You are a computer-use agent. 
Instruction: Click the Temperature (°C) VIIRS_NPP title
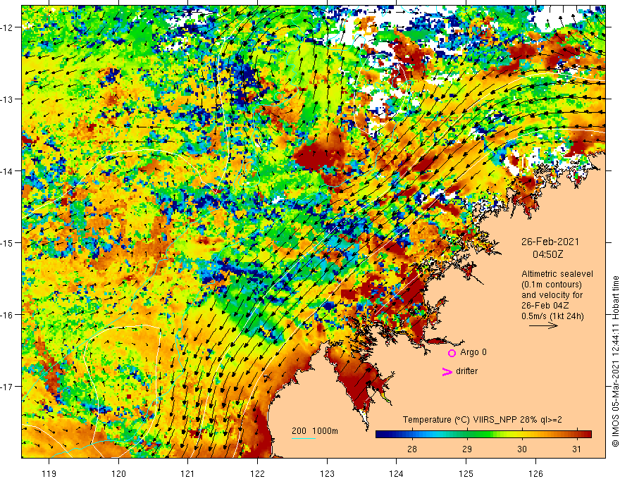coord(482,420)
